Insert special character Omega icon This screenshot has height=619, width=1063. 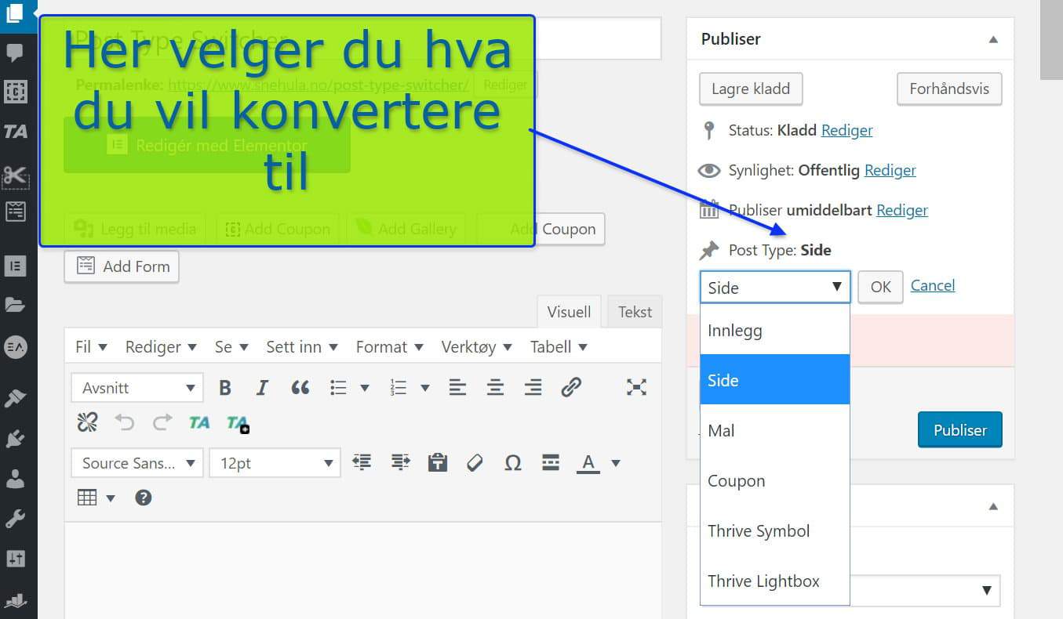point(513,462)
